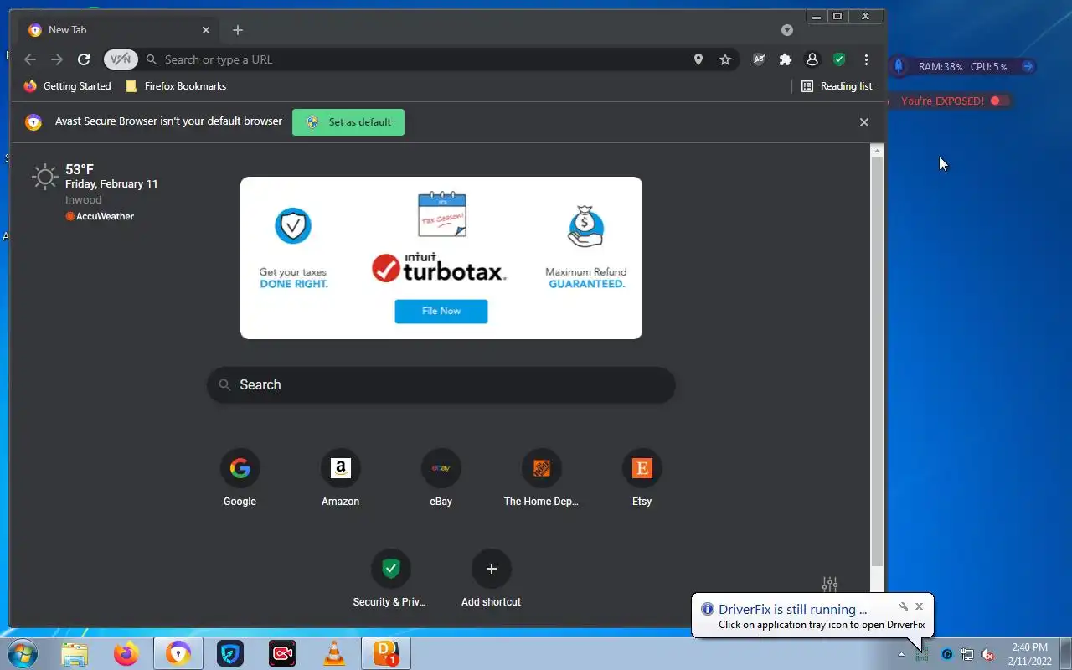1072x670 pixels.
Task: Open VLC media player from taskbar
Action: point(334,653)
